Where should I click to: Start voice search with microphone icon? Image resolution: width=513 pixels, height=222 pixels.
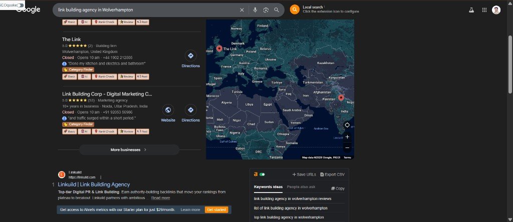click(x=255, y=10)
